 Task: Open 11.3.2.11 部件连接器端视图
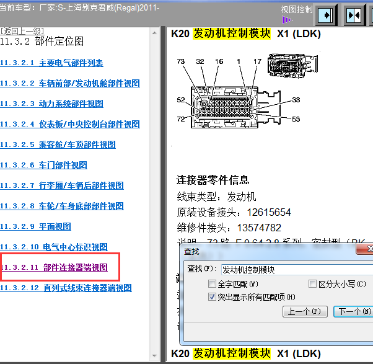(x=55, y=268)
